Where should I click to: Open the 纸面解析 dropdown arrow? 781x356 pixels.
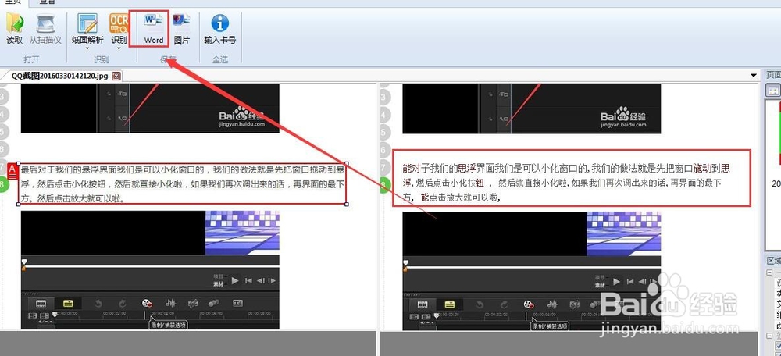[x=87, y=48]
